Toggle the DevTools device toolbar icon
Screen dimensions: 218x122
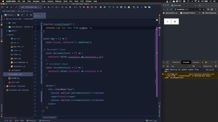167,62
